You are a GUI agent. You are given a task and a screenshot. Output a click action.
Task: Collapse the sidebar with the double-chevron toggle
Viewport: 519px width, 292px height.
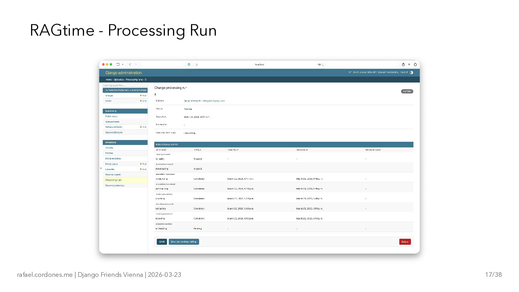pos(101,168)
